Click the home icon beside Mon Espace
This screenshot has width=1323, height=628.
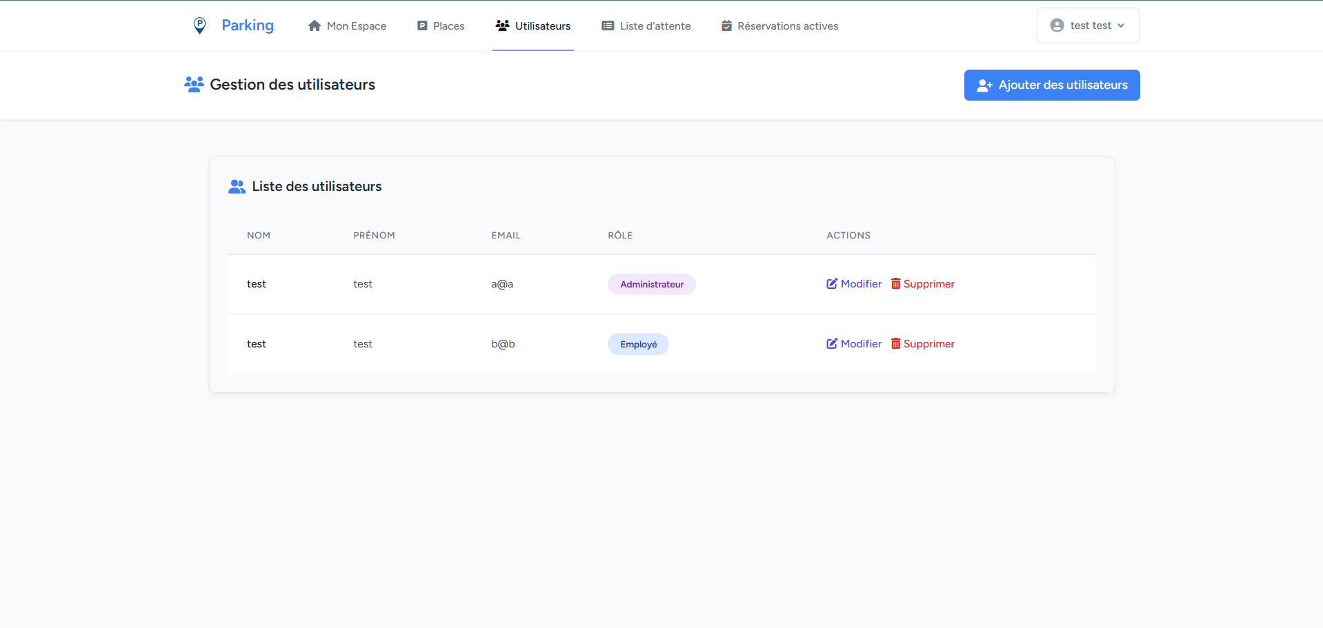(x=315, y=26)
